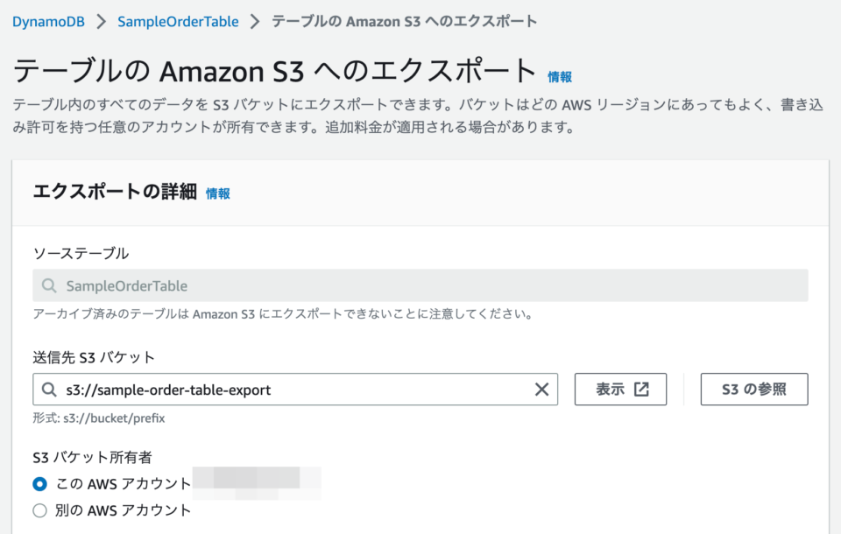841x534 pixels.
Task: Click the S3 の参照 button
Action: coord(753,390)
